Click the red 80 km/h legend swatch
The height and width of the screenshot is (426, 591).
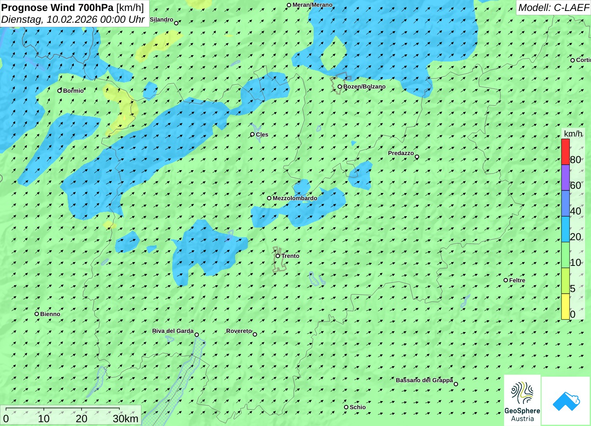[x=565, y=152]
